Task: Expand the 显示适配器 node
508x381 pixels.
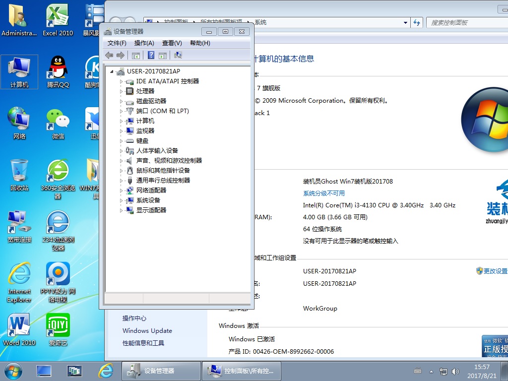Action: coord(121,210)
